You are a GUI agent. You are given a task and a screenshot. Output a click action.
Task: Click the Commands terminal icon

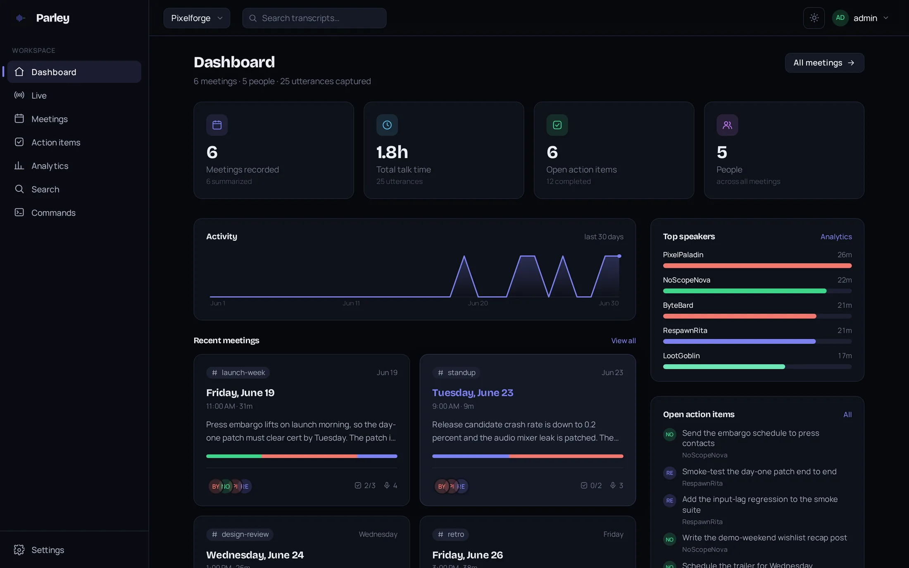19,212
